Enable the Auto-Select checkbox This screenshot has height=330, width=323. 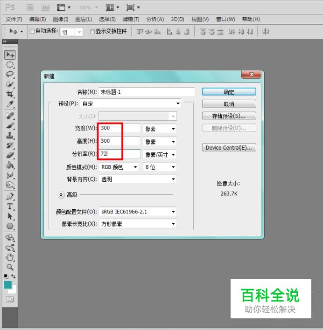click(x=32, y=31)
